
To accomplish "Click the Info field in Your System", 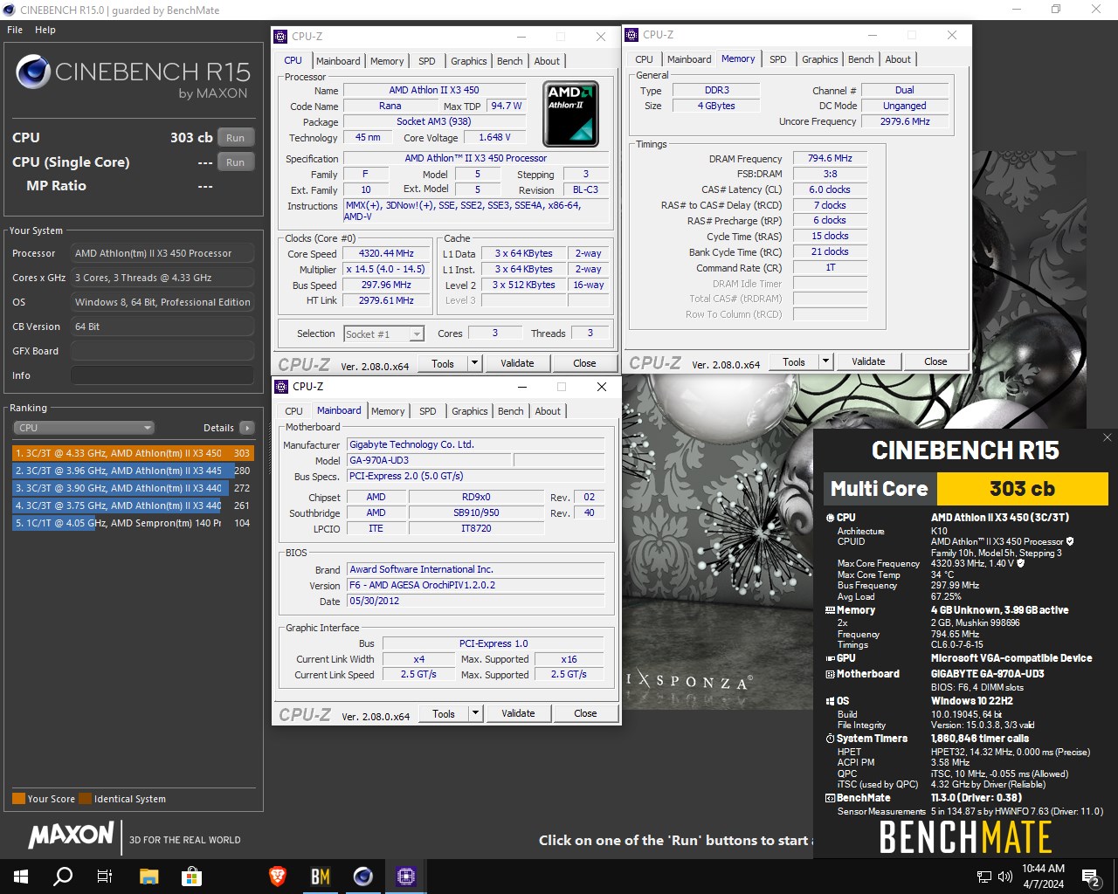I will click(162, 375).
